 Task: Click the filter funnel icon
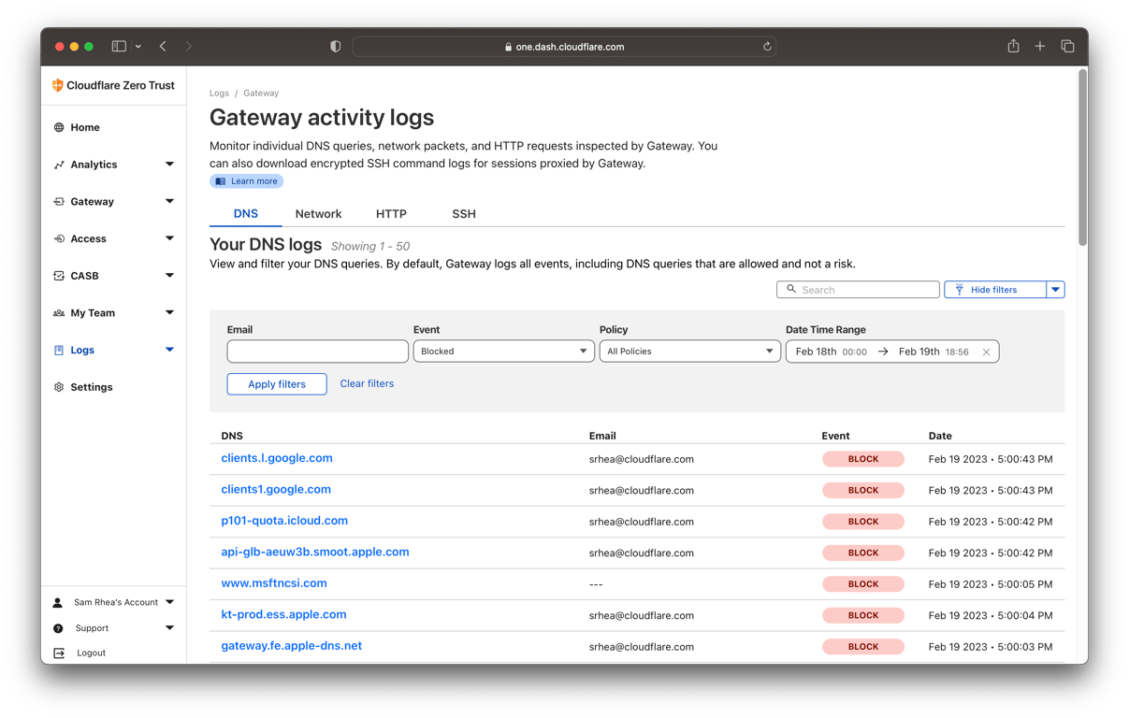960,290
